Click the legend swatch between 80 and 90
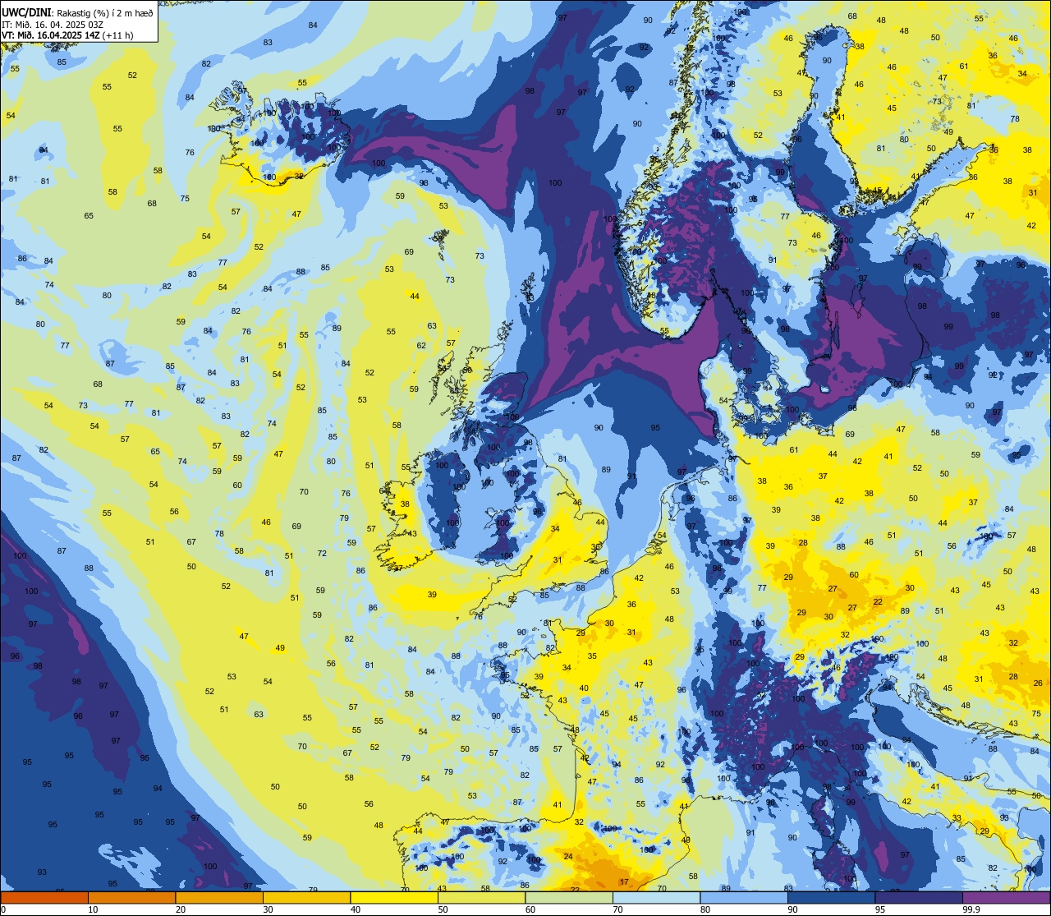 tap(744, 897)
